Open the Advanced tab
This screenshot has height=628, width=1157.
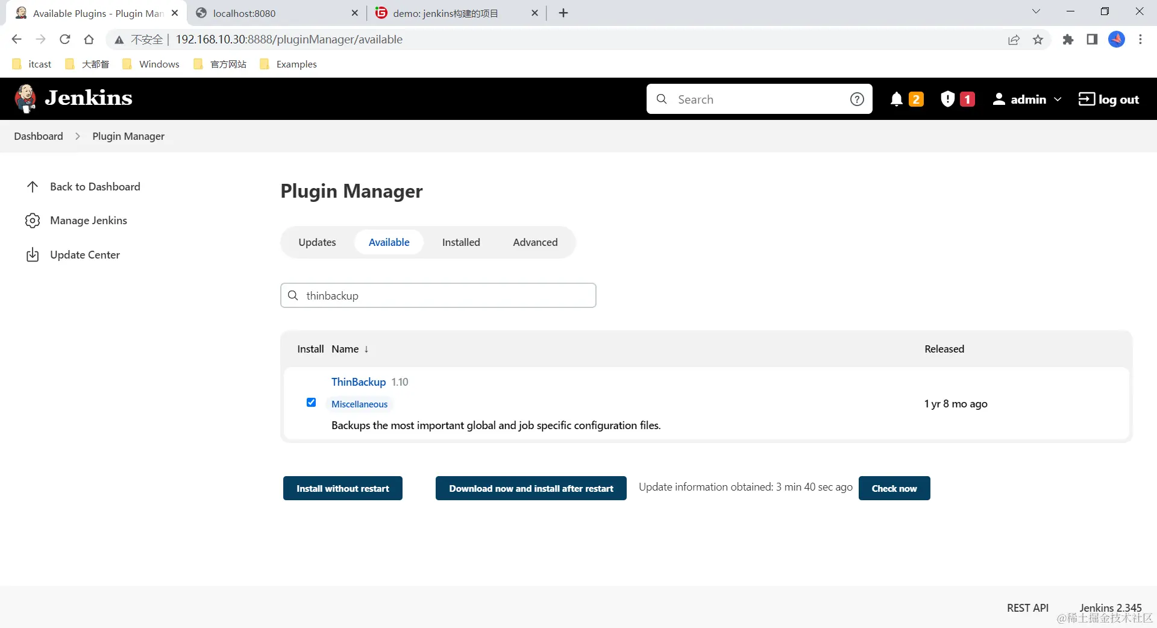click(535, 242)
